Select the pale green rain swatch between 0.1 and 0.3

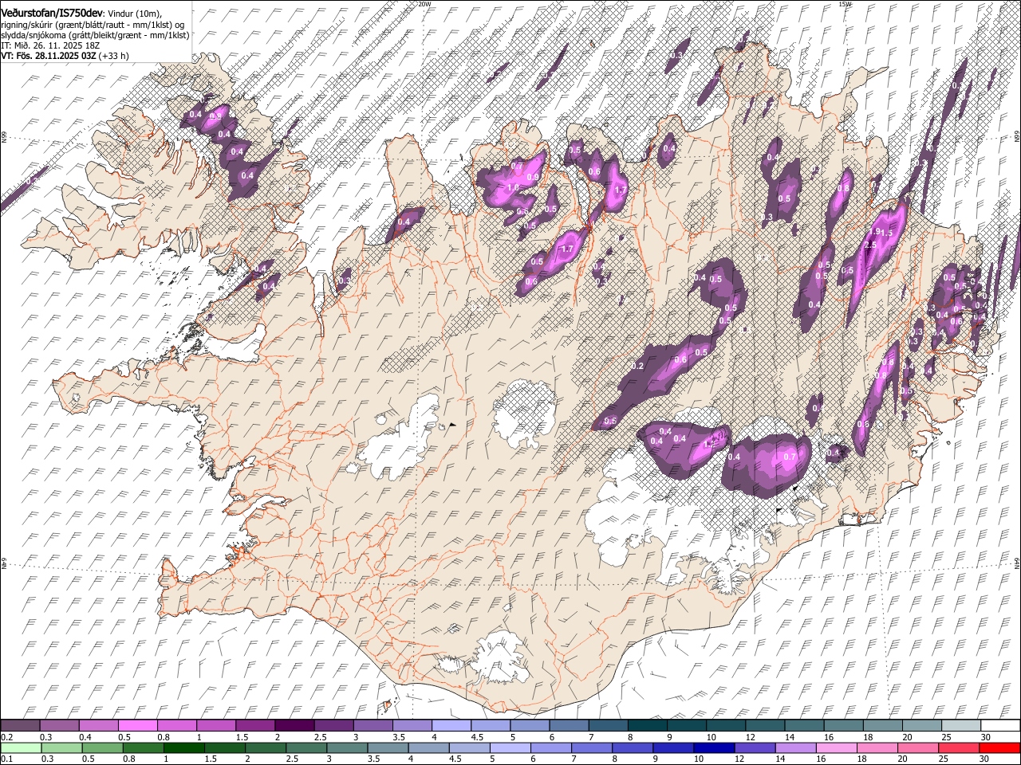[x=20, y=748]
